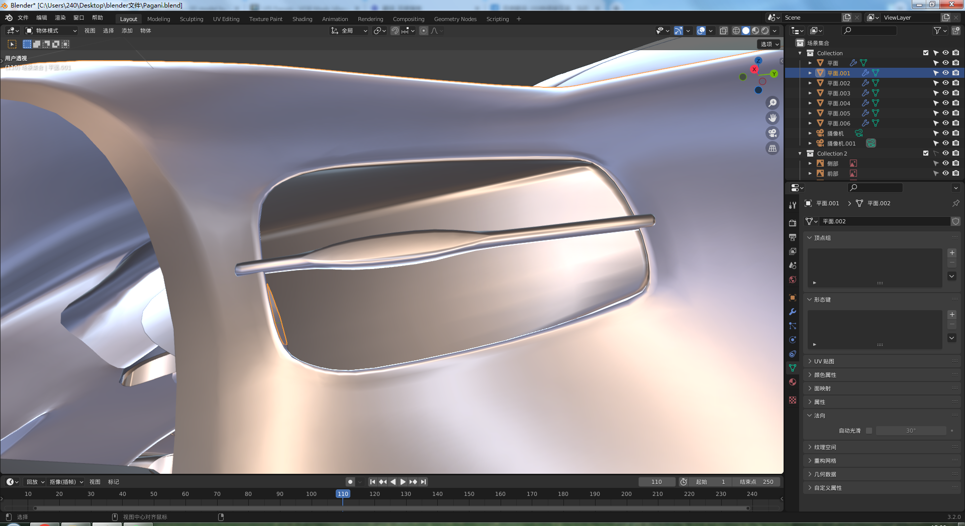Open the Modifiers wrench tab
This screenshot has height=526, width=965.
click(793, 312)
